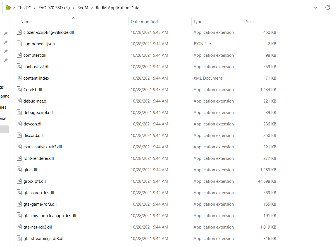Click the "JSON File" type cell
Viewport: 336px width, 247px height.
[202, 44]
